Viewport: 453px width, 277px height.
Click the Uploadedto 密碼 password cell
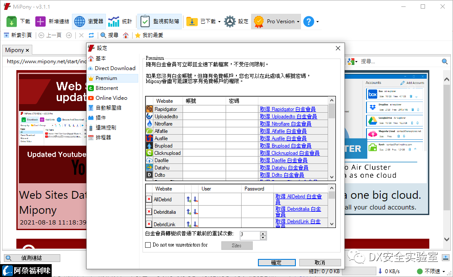(242, 116)
